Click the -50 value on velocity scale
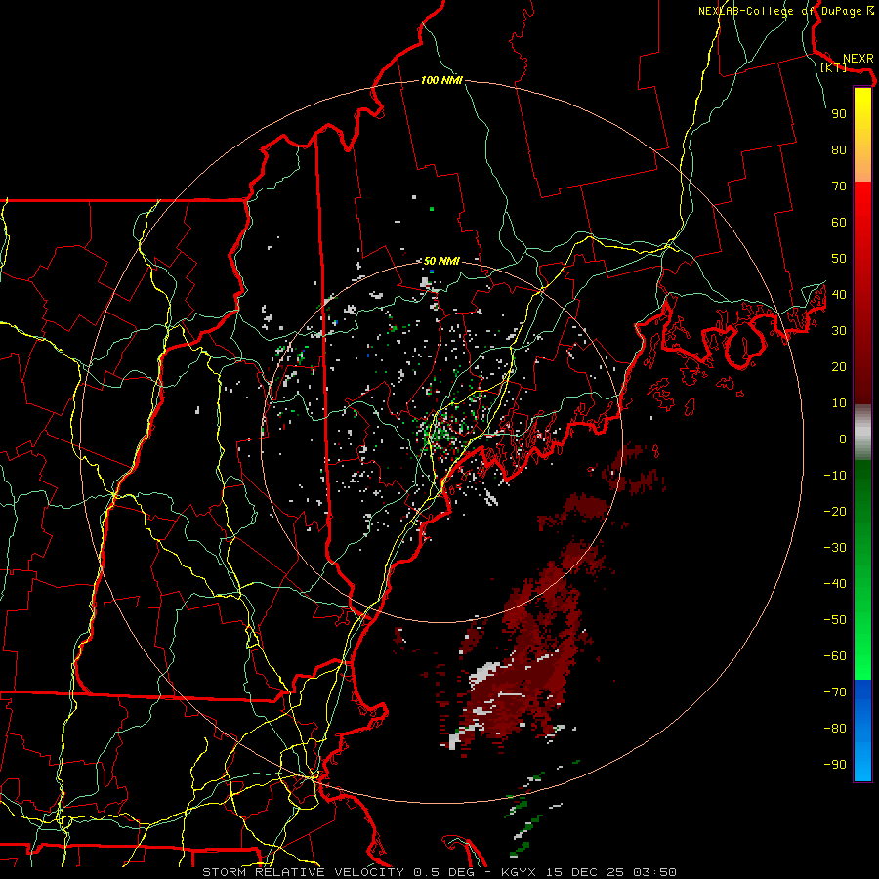Screen dimensions: 879x879 pos(835,620)
